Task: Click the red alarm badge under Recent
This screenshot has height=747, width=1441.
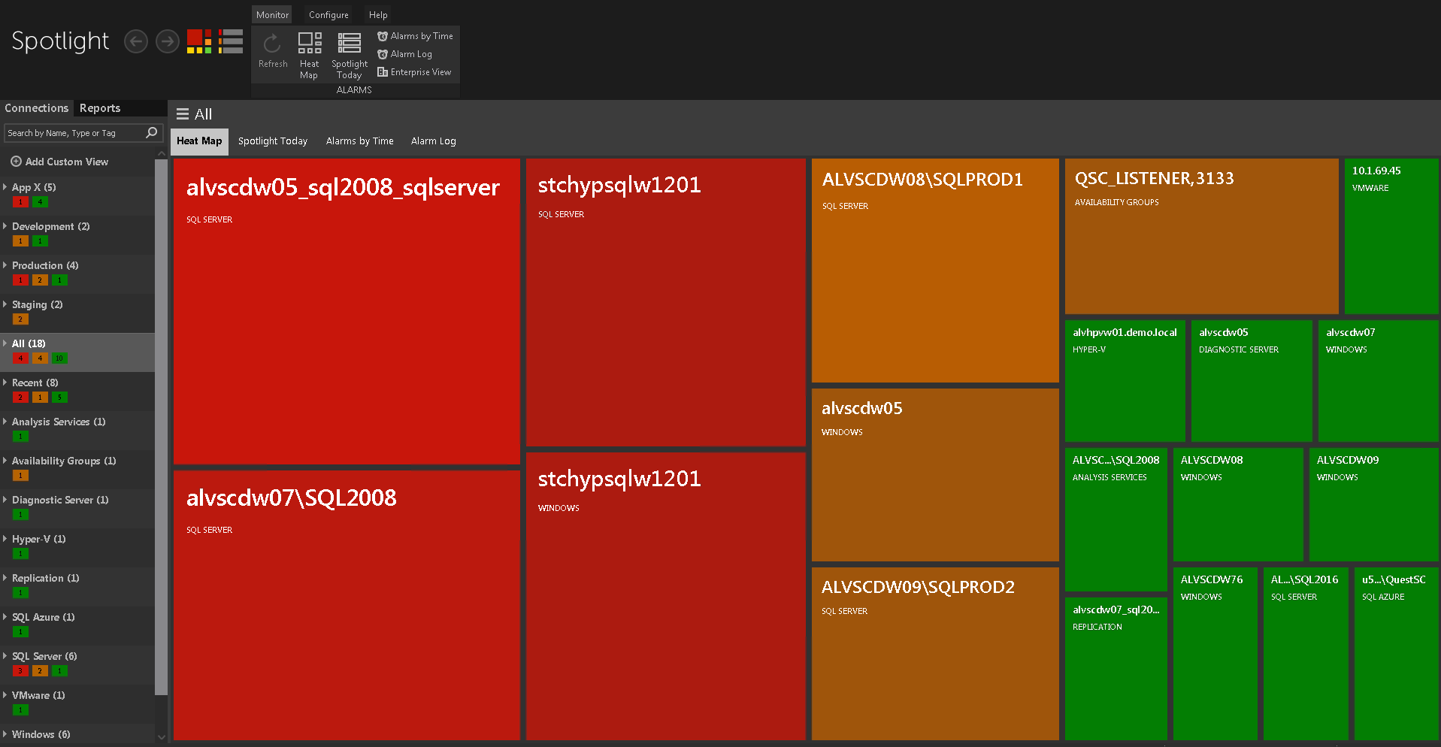Action: click(x=20, y=398)
